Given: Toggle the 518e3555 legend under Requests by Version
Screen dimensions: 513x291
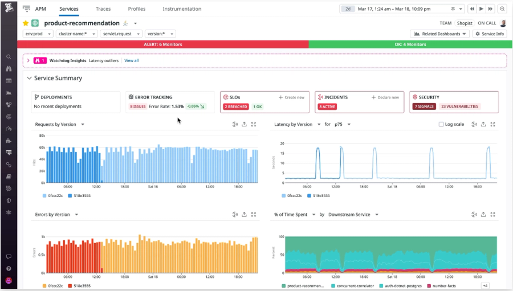Looking at the screenshot, I should click(79, 195).
